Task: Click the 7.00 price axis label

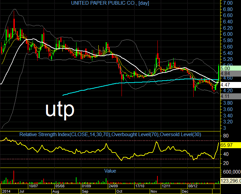Action: pyautogui.click(x=228, y=3)
